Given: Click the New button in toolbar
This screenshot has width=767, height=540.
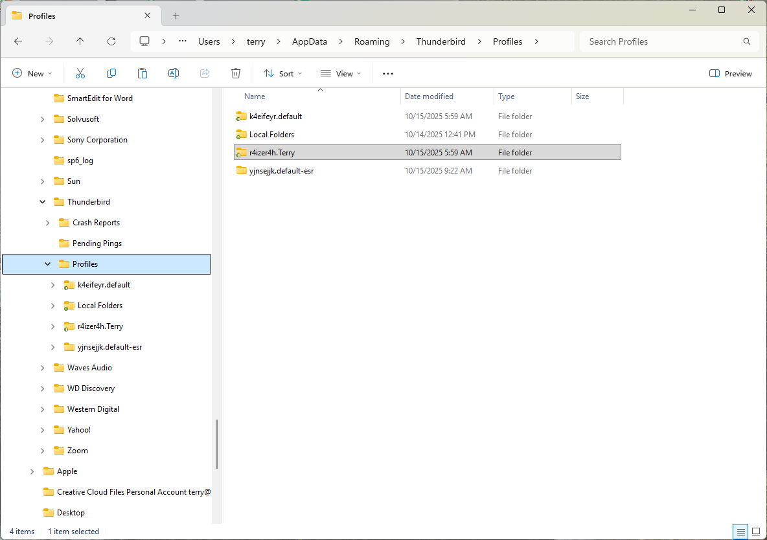Looking at the screenshot, I should [x=32, y=74].
